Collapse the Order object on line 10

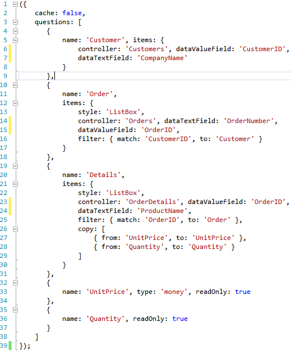(x=15, y=85)
